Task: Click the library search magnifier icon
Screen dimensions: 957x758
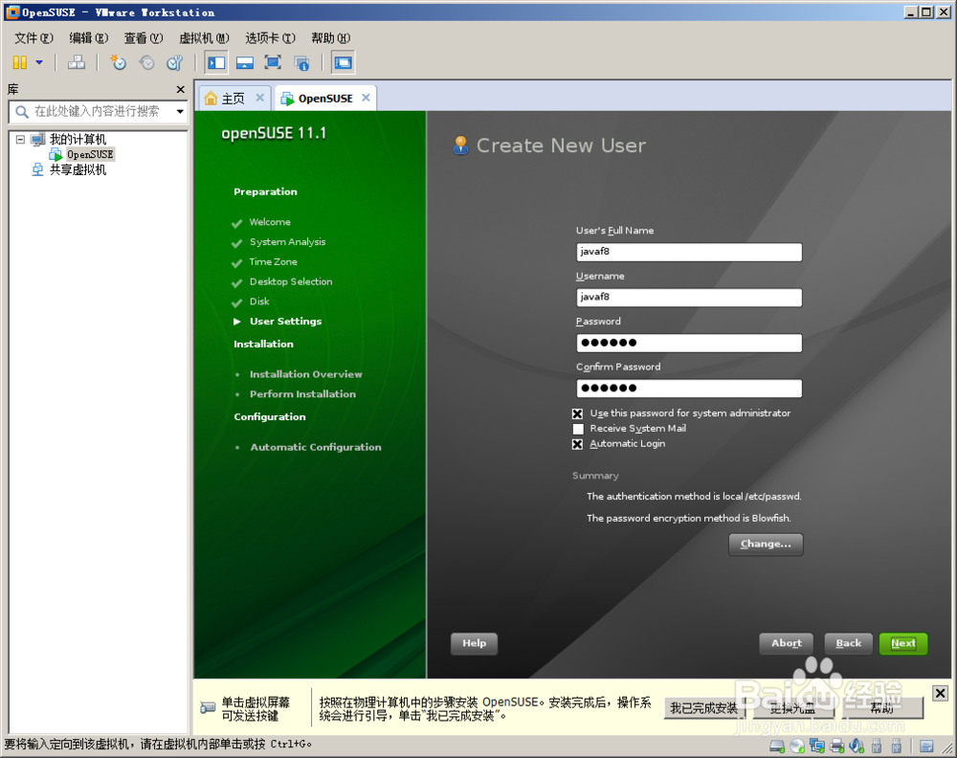Action: 22,112
